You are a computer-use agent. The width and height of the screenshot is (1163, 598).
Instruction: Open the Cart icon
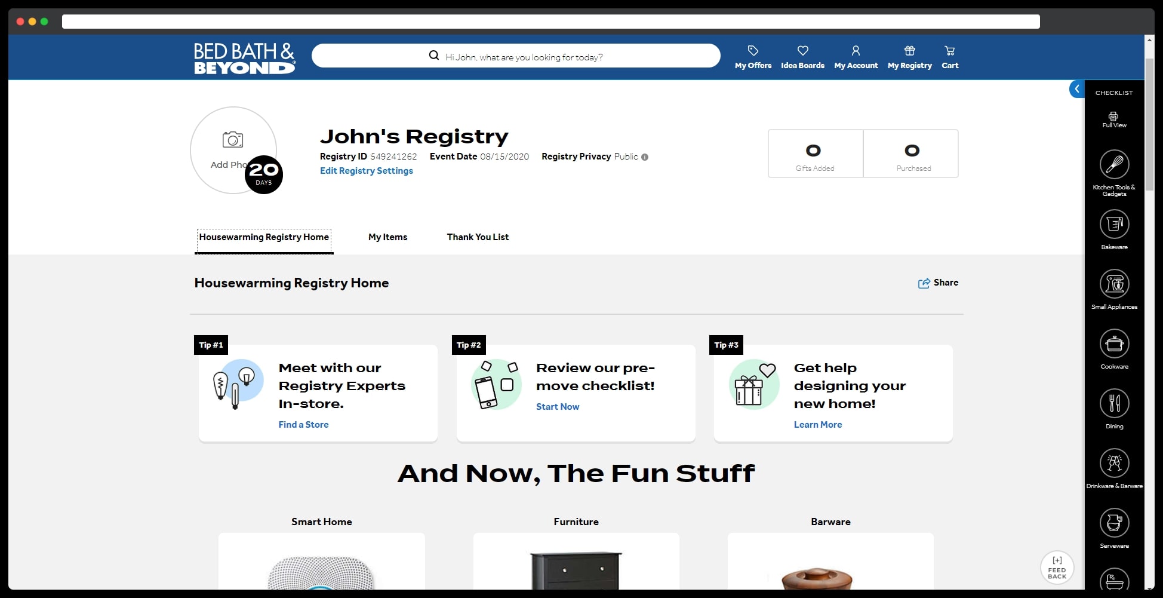coord(950,51)
